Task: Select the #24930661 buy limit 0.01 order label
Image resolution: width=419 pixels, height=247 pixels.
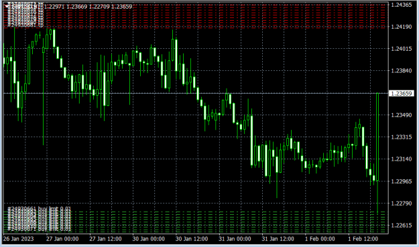Action: [40, 209]
